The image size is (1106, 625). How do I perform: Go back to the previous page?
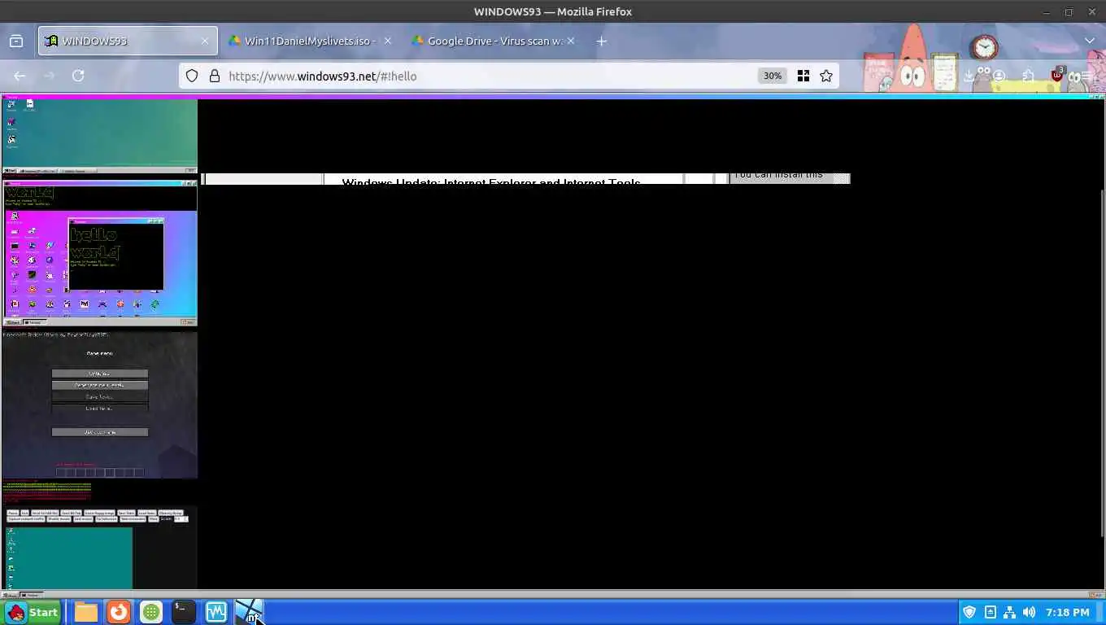coord(20,76)
